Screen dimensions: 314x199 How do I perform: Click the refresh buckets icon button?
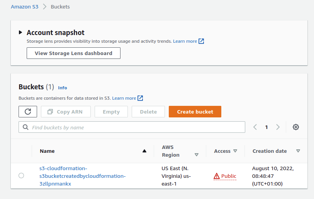tap(28, 112)
